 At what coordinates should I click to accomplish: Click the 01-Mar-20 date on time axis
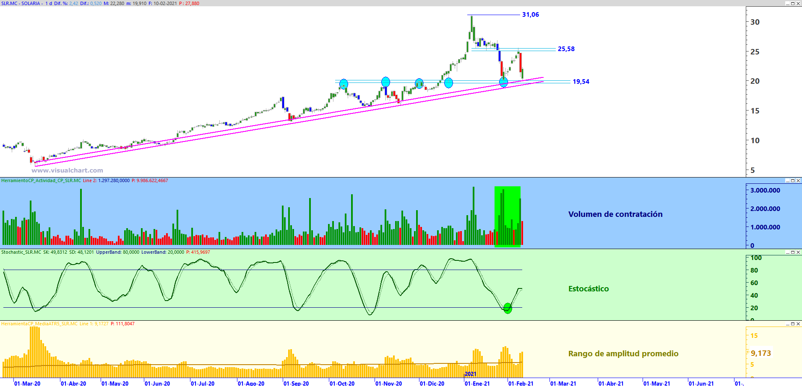pos(27,383)
